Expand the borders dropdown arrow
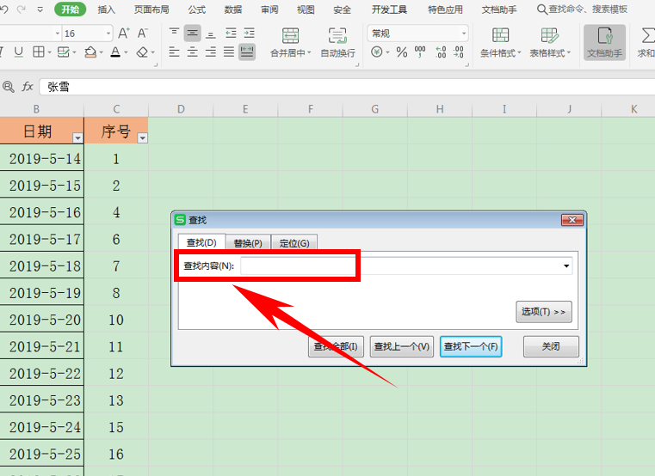This screenshot has height=476, width=655. [49, 52]
